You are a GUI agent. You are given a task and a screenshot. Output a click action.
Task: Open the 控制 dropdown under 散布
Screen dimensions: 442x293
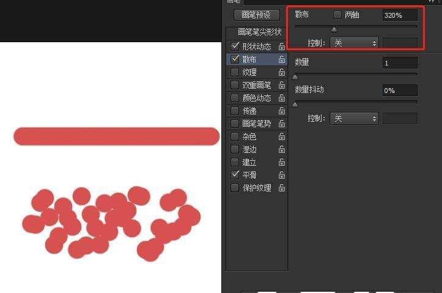(354, 43)
